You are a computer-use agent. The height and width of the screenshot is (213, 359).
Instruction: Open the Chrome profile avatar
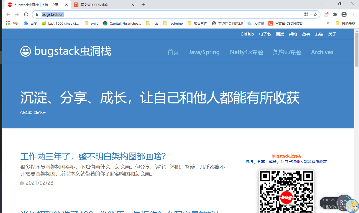pyautogui.click(x=344, y=14)
